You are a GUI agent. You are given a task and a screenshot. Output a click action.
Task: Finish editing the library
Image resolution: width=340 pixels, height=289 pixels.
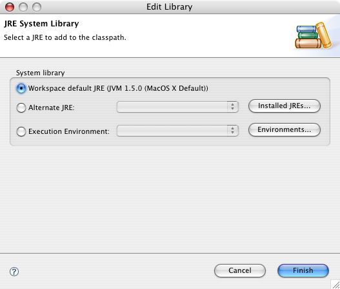303,270
